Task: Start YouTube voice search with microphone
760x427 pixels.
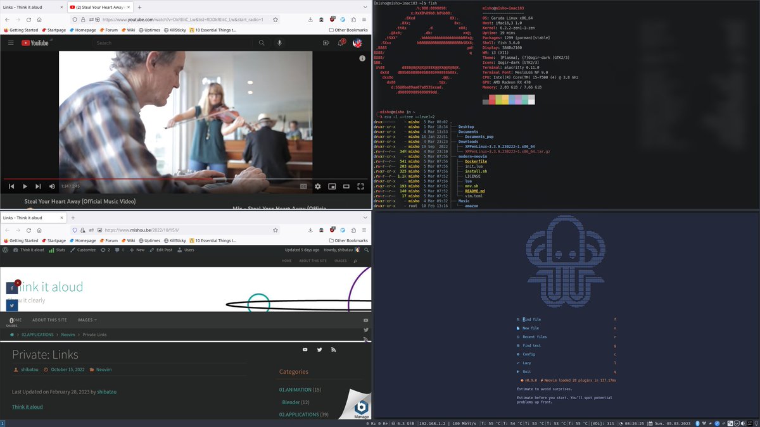Action: pos(279,43)
